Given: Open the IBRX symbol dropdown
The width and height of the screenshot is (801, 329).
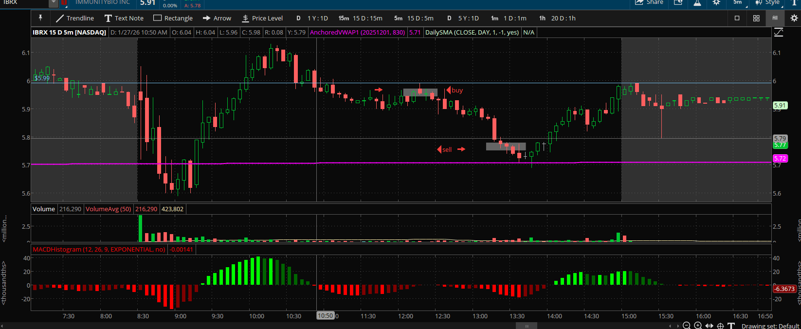Looking at the screenshot, I should point(53,3).
